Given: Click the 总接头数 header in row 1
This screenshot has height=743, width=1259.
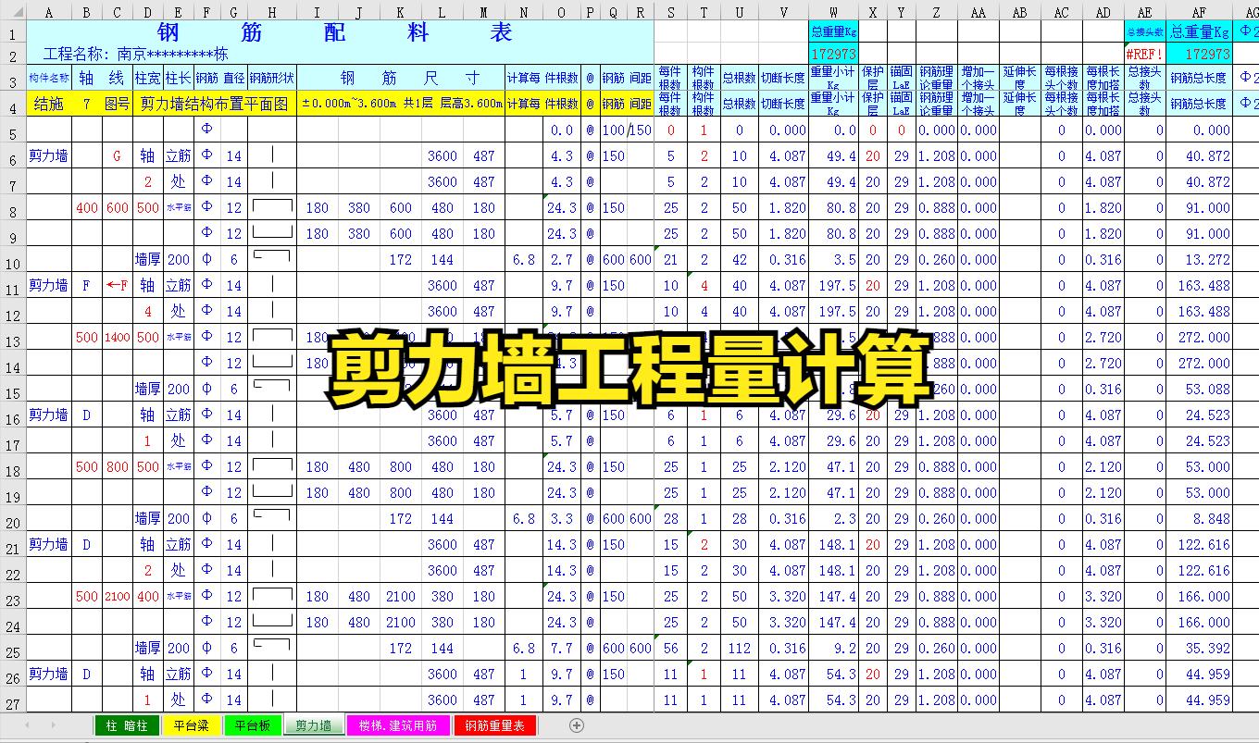Looking at the screenshot, I should click(x=1144, y=32).
